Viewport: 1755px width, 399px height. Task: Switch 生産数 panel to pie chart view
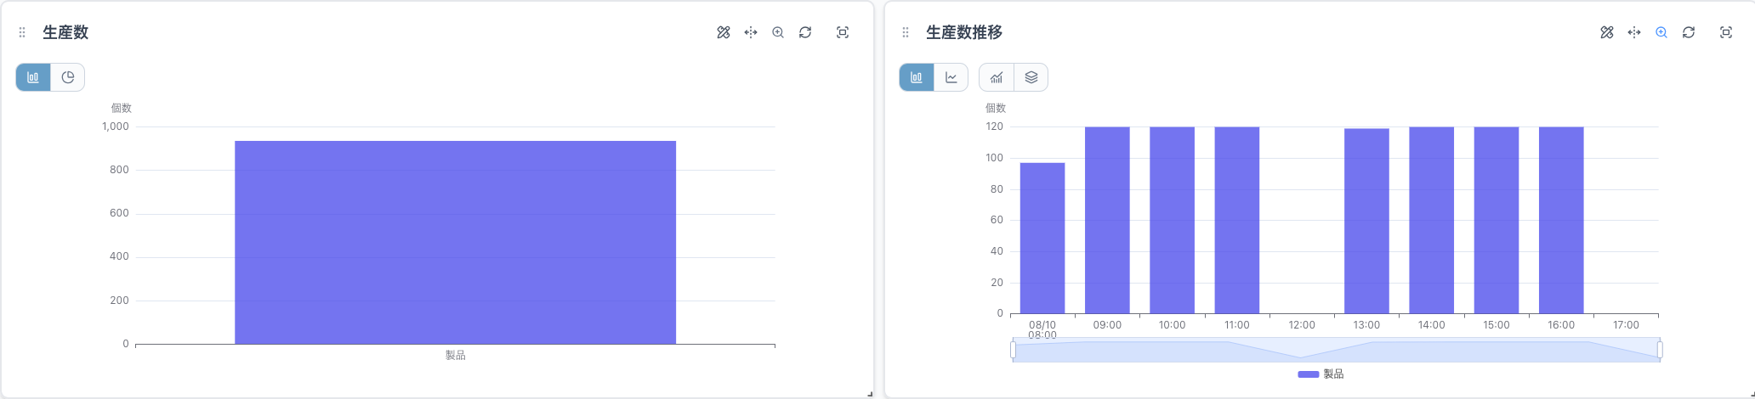pos(68,77)
